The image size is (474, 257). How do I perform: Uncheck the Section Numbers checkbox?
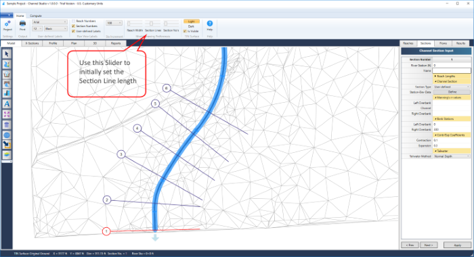(73, 26)
